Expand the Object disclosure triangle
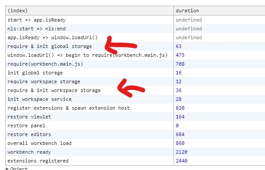Image resolution: width=265 pixels, height=170 pixels. (7, 169)
